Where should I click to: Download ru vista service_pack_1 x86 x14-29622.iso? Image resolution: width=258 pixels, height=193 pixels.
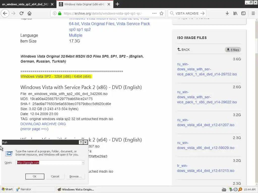[207, 97]
